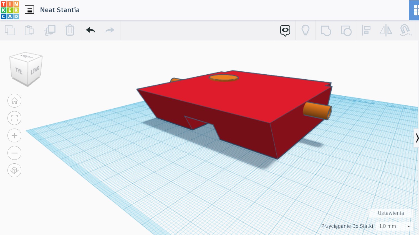Toggle the Notes visibility tool
This screenshot has height=235, width=419.
point(285,30)
